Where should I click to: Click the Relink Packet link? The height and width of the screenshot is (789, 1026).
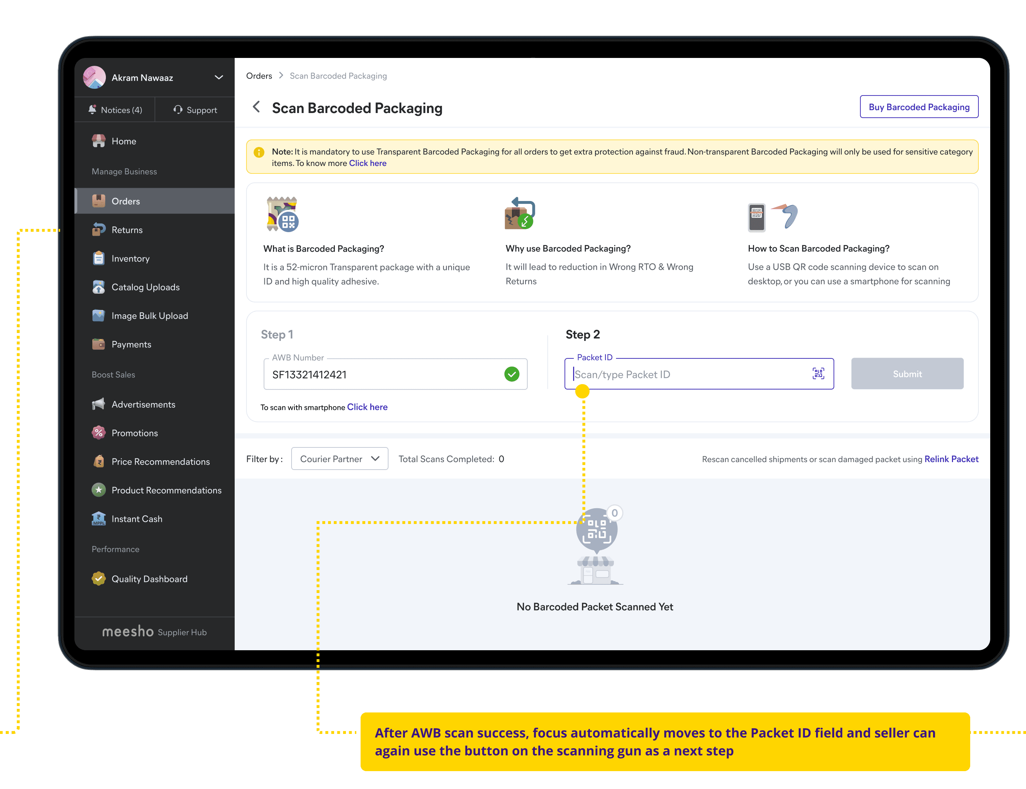click(x=951, y=459)
